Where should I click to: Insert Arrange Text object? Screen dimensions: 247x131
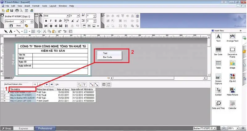(232, 38)
